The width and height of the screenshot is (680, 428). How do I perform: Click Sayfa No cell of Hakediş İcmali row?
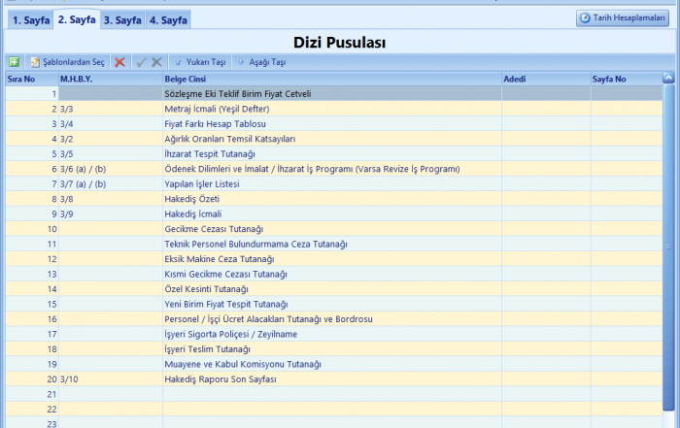tap(626, 214)
